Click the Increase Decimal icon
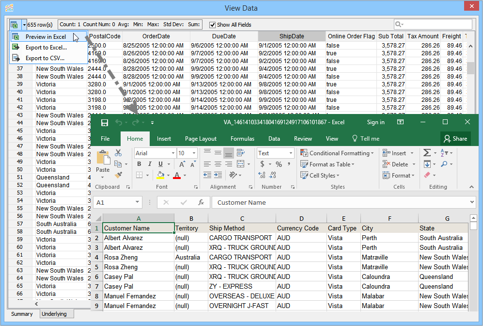The image size is (483, 326). tap(262, 175)
